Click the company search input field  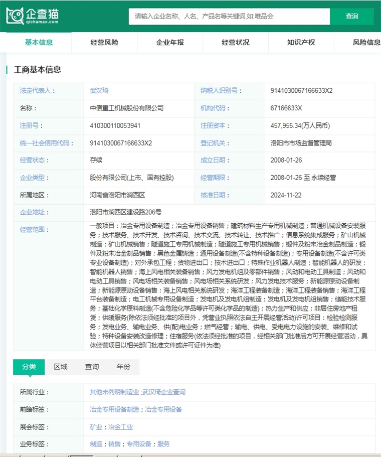(229, 16)
